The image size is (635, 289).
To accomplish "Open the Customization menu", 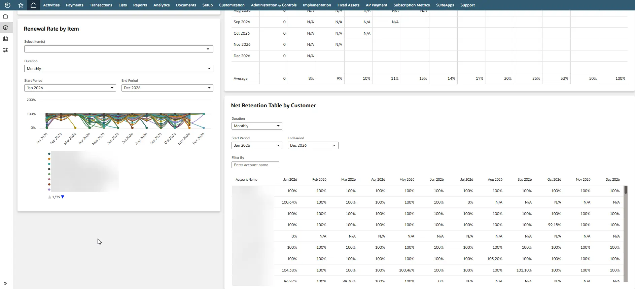I will click(232, 5).
